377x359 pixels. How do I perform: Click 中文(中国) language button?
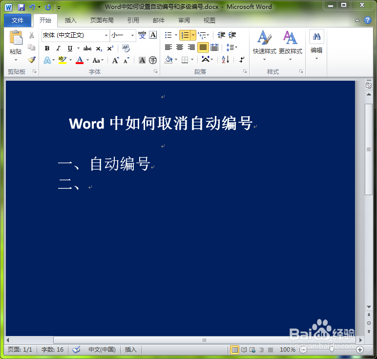[102, 349]
